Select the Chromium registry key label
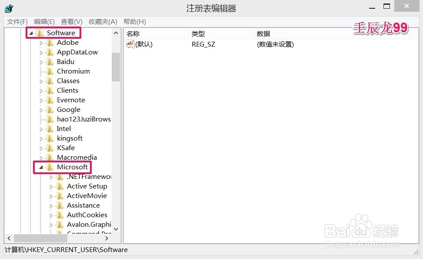Screen dimensions: 423x259 73,71
